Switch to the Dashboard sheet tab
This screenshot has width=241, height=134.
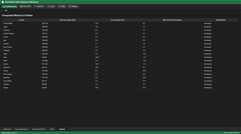pos(7,129)
